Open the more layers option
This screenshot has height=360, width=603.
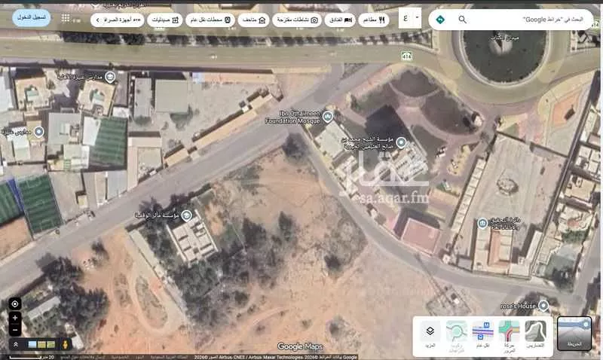430,333
